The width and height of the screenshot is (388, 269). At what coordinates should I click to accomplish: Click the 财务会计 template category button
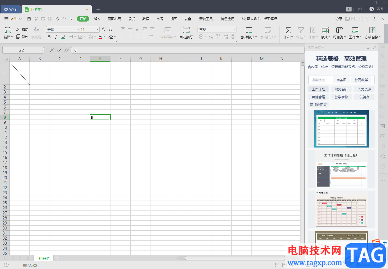coord(341,89)
